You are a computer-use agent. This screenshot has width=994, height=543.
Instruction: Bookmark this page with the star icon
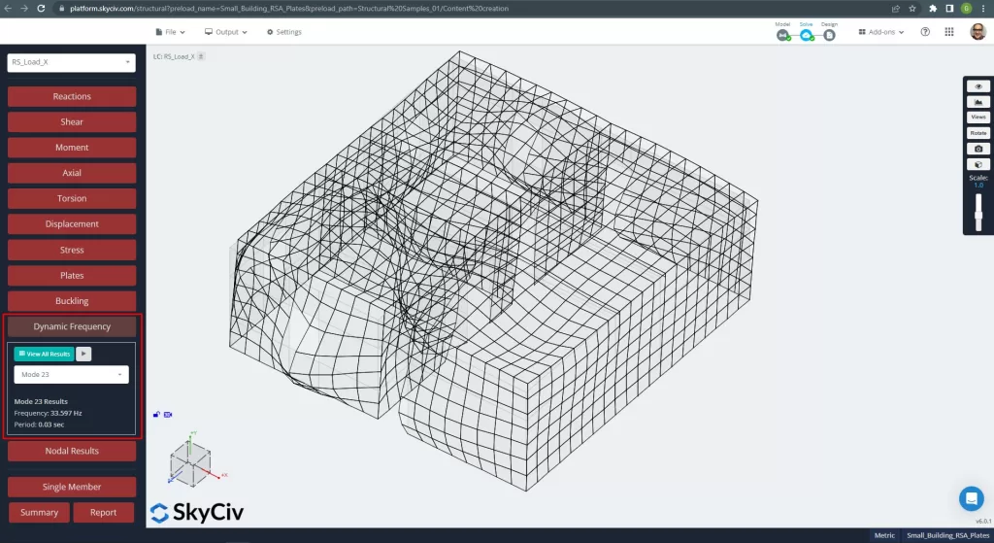912,8
